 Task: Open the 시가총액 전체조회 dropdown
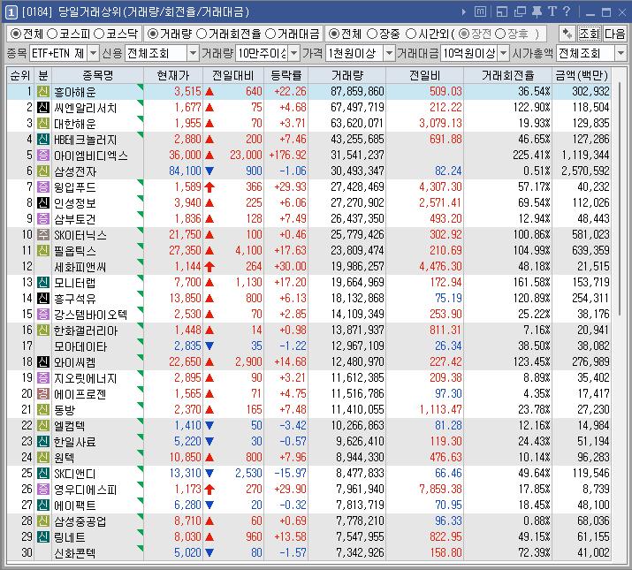click(x=621, y=53)
